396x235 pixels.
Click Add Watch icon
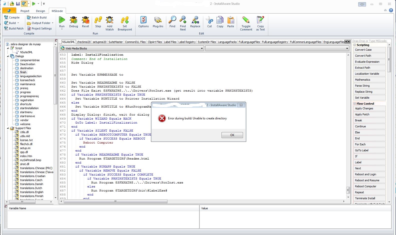coord(109,20)
